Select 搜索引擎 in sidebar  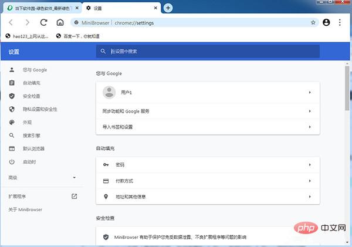[x=32, y=136]
